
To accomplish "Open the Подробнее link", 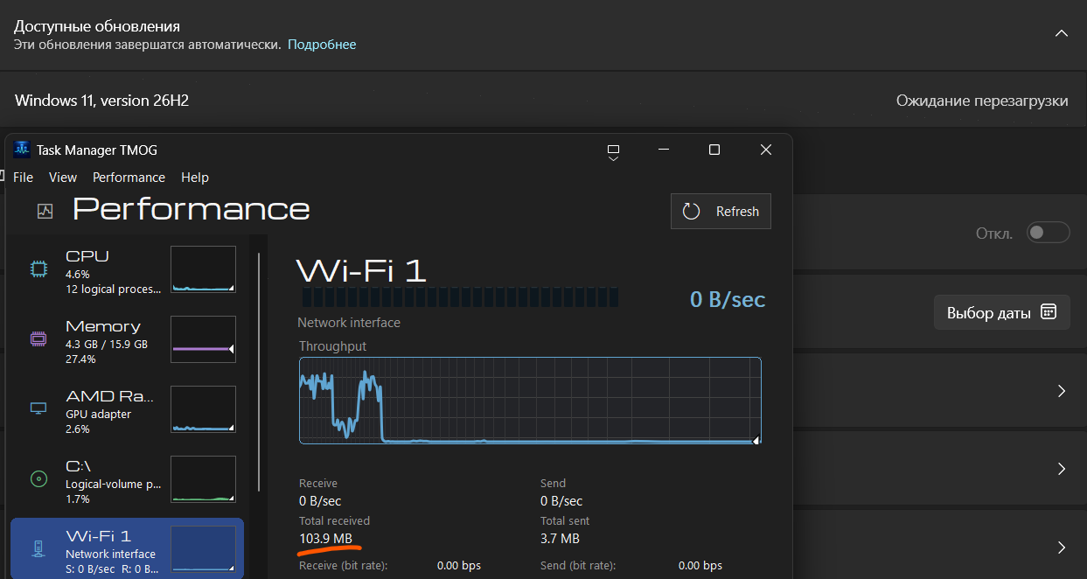I will click(322, 44).
